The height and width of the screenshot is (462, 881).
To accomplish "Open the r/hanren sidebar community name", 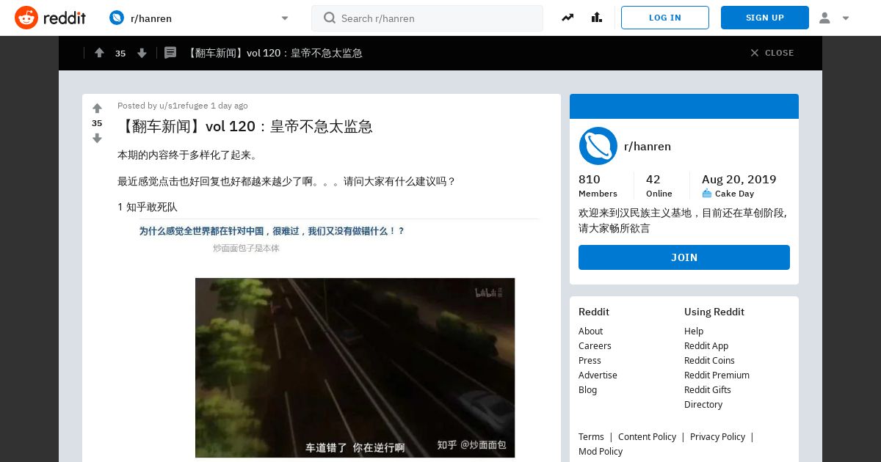I will (x=648, y=146).
